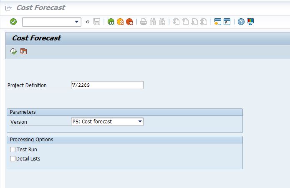Click the Print icon
Viewport: 290px width, 188px height.
click(x=144, y=22)
